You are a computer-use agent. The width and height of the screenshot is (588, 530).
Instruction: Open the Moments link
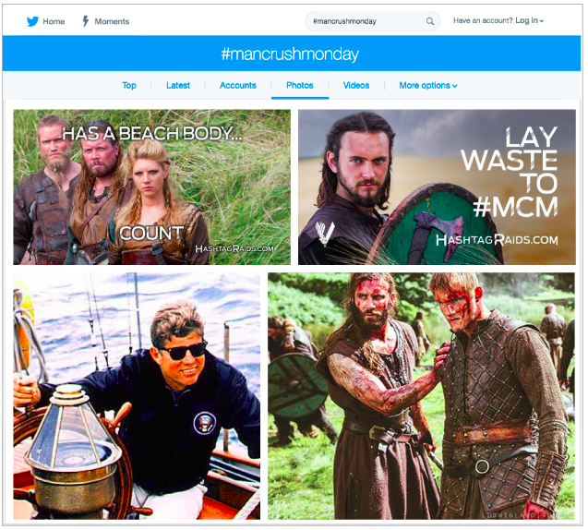pyautogui.click(x=112, y=21)
